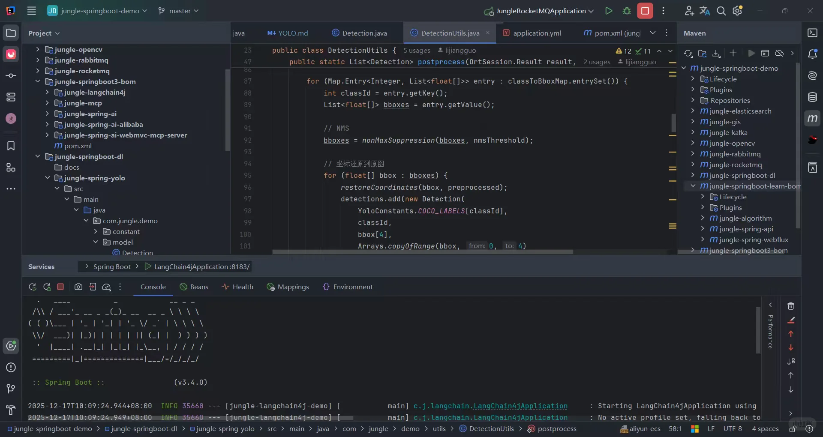Screen dimensions: 823x437
Task: Reload all Maven projects
Action: pos(688,53)
